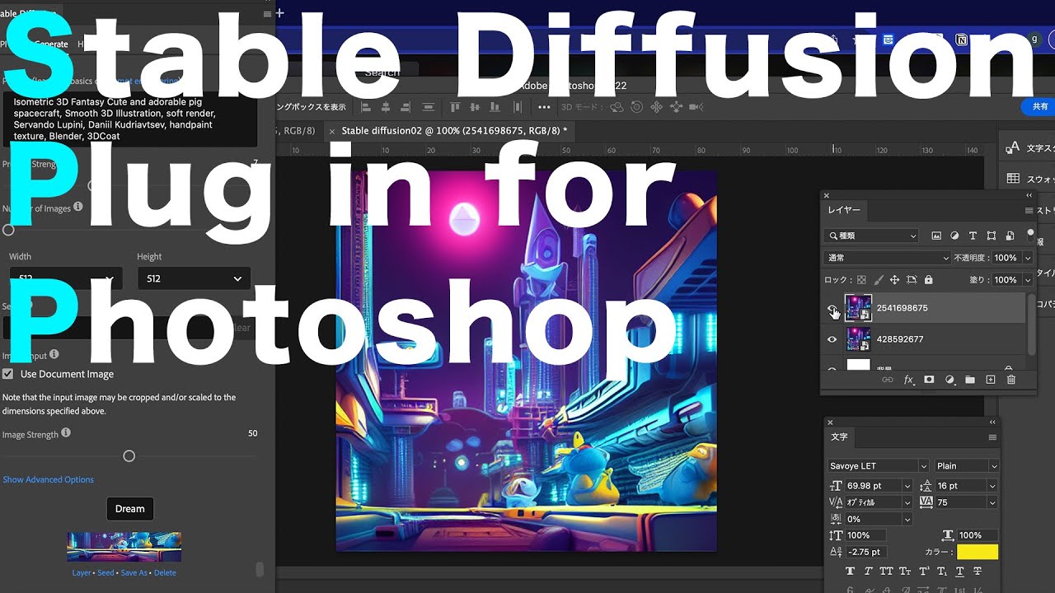Open the Character panel menu
This screenshot has height=593, width=1055.
(x=992, y=437)
